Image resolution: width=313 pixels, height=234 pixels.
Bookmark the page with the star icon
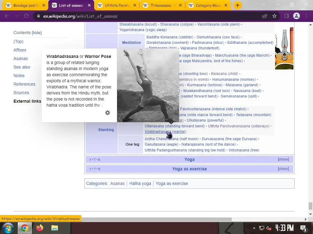point(274,16)
